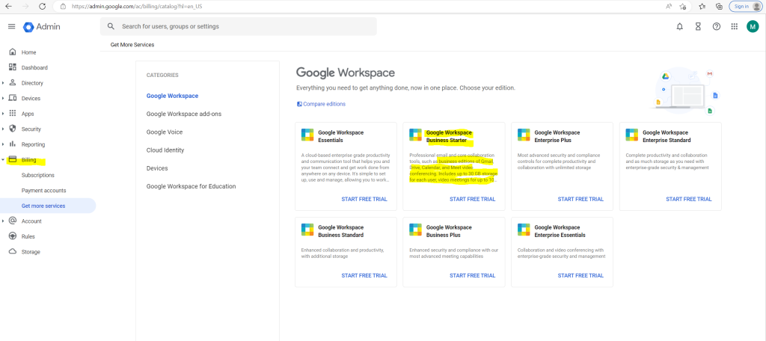Select Cloud Identity category
Image resolution: width=766 pixels, height=341 pixels.
coord(165,150)
